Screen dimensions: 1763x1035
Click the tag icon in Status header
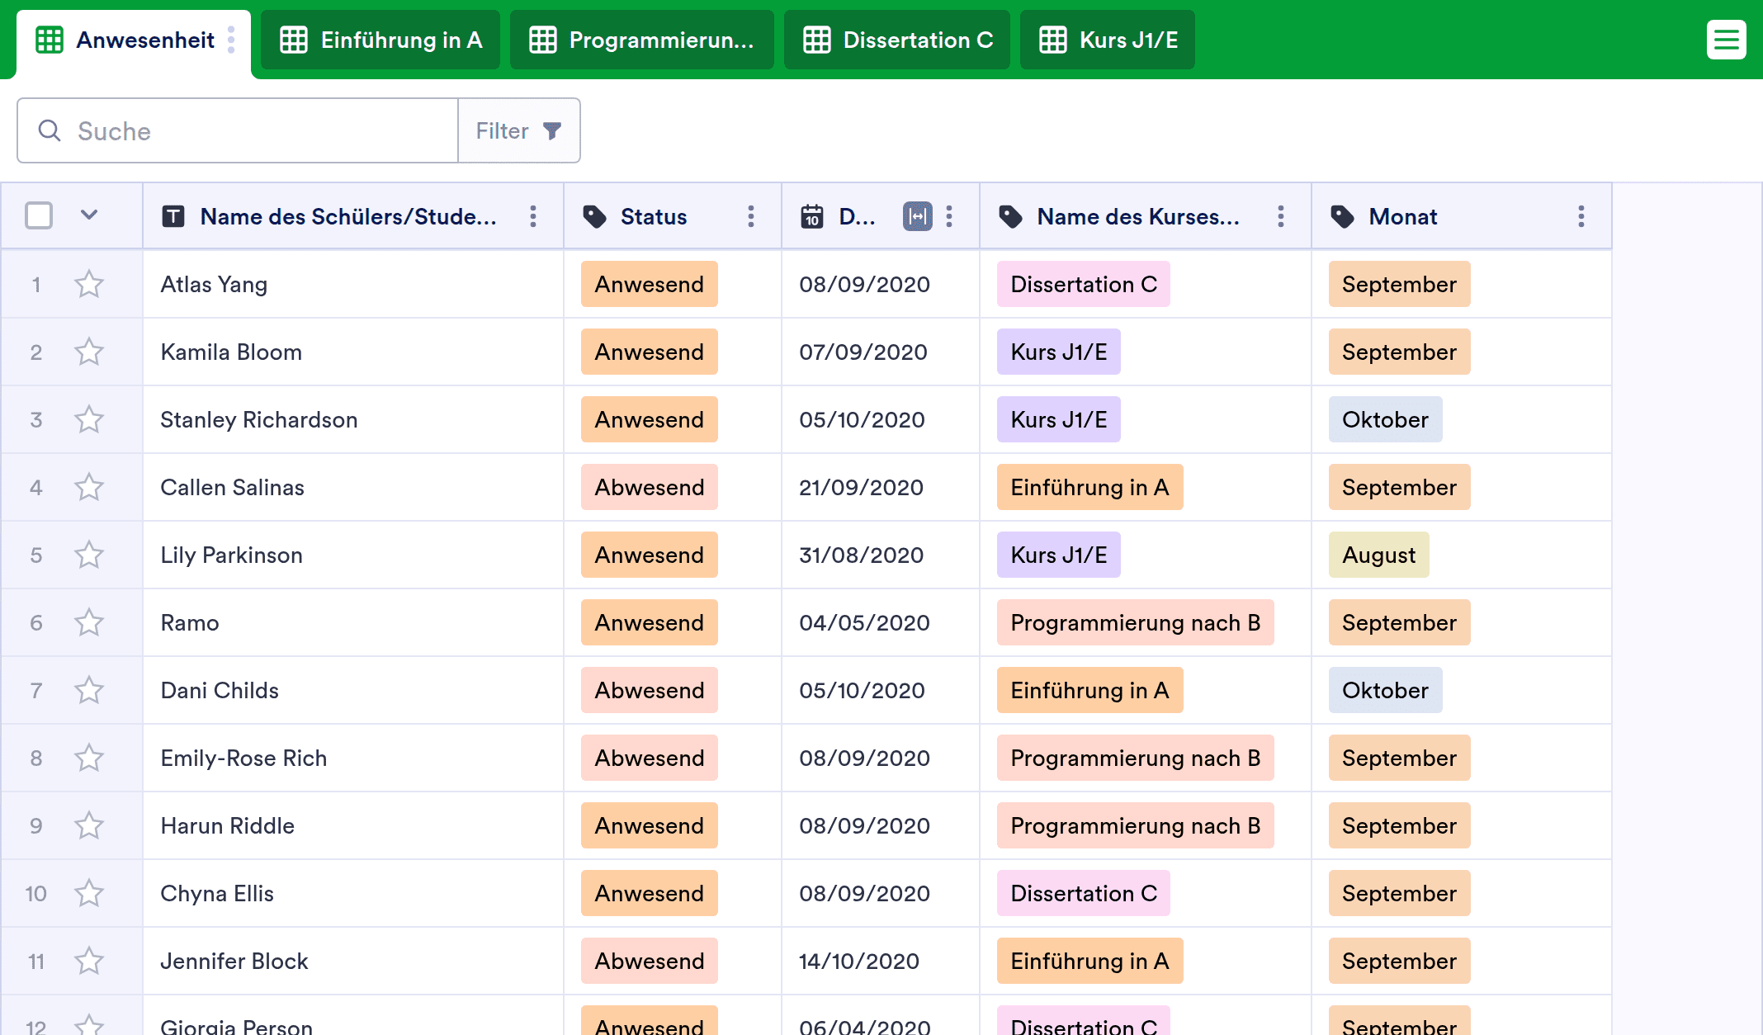tap(594, 216)
